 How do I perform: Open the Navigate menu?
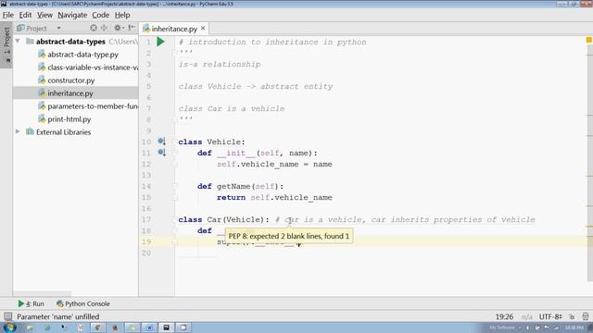coord(72,15)
